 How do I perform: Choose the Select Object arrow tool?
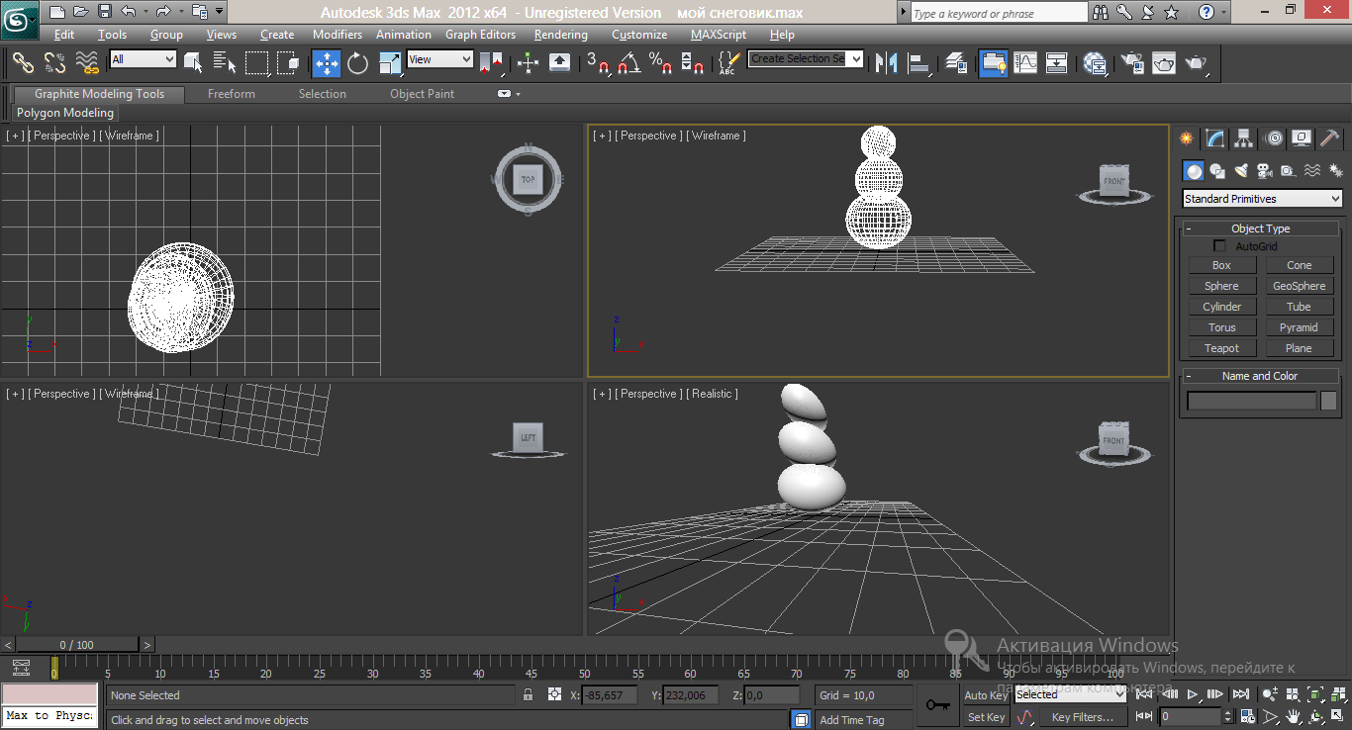tap(193, 62)
